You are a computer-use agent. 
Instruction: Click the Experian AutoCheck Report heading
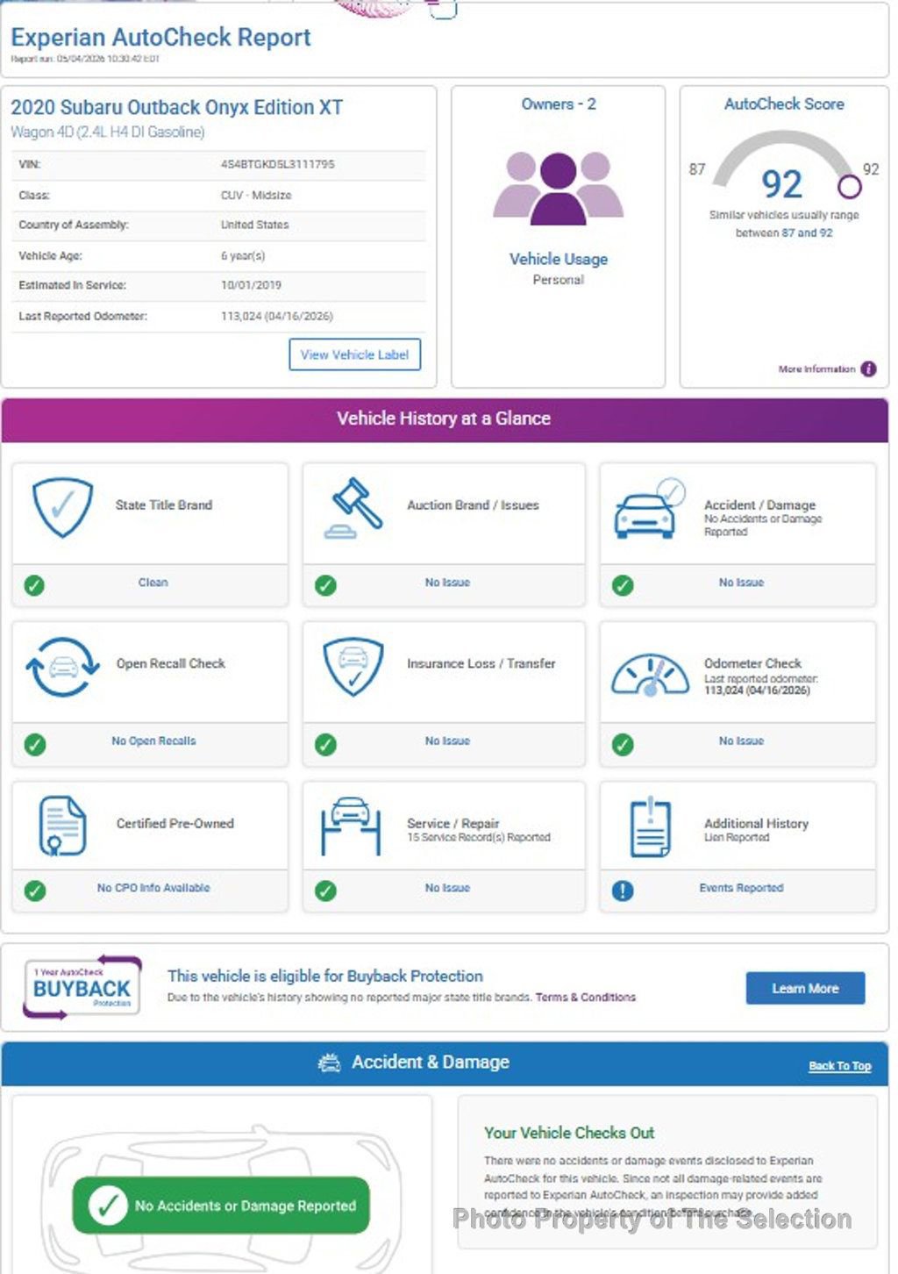point(160,38)
